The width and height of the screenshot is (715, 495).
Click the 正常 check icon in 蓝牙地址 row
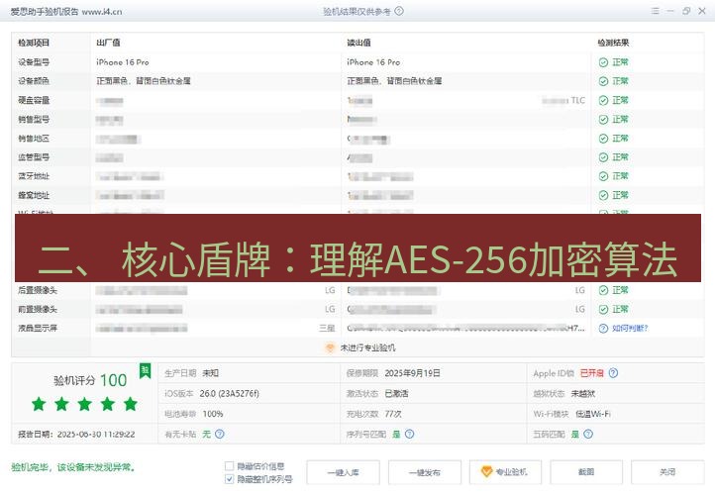[603, 176]
